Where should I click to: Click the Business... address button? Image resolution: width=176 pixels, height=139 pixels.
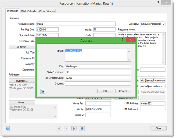[22, 81]
